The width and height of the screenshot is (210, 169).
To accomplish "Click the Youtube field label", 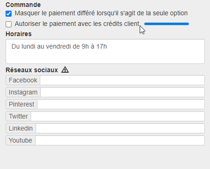I will pyautogui.click(x=21, y=140).
